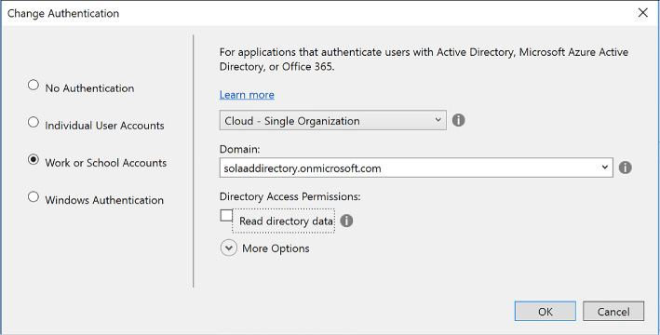Choose Individual User Accounts option
The height and width of the screenshot is (335, 660).
click(34, 123)
